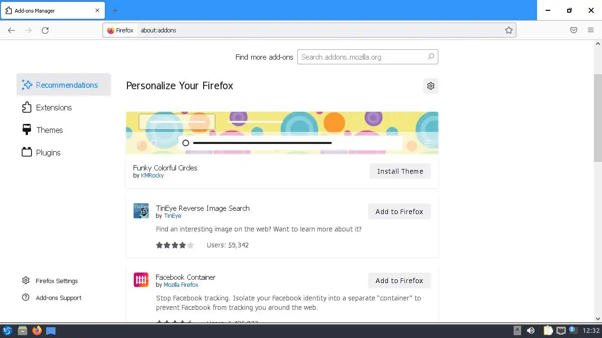
Task: Click the Users: 59,342 text
Action: (228, 245)
